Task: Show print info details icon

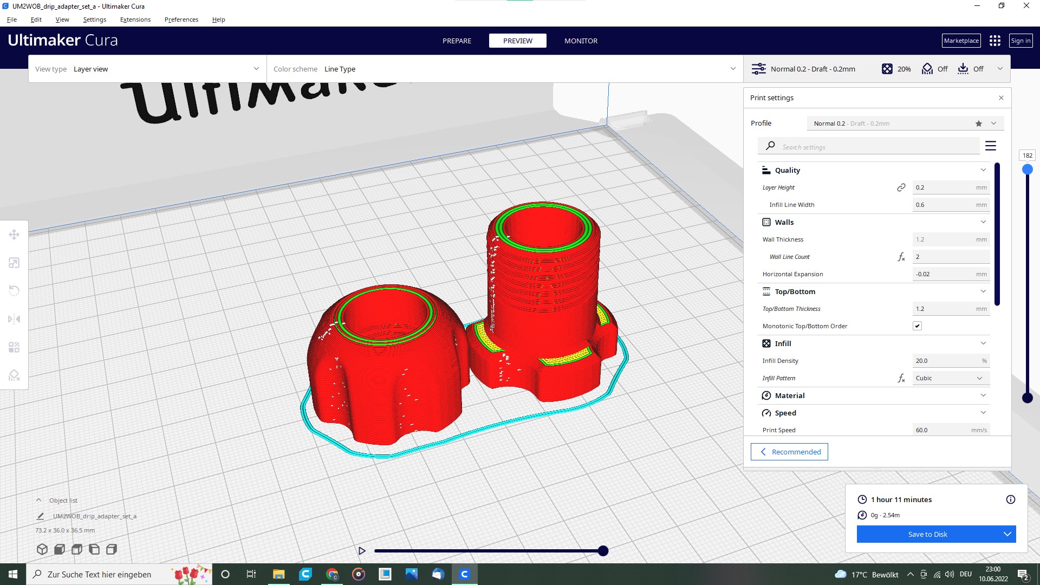Action: 1011,499
